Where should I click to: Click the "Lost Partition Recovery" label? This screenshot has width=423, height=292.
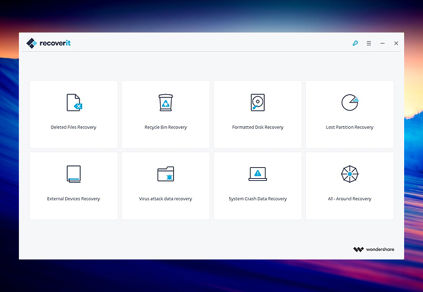click(349, 127)
